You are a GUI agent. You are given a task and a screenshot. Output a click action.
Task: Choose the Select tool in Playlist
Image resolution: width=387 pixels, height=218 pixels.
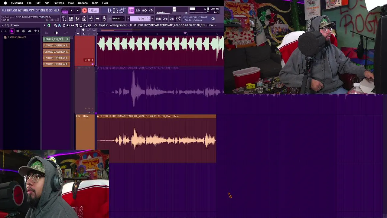(81, 25)
